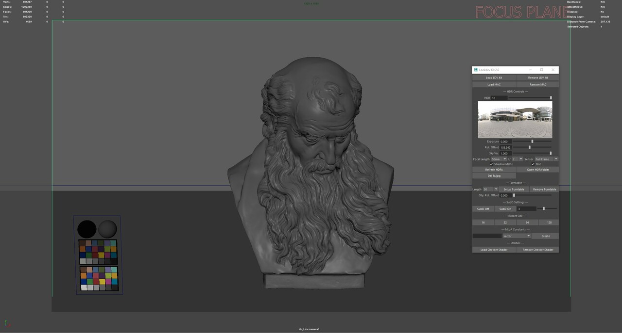This screenshot has width=622, height=333.
Task: Click the Remove MAC button
Action: 537,84
